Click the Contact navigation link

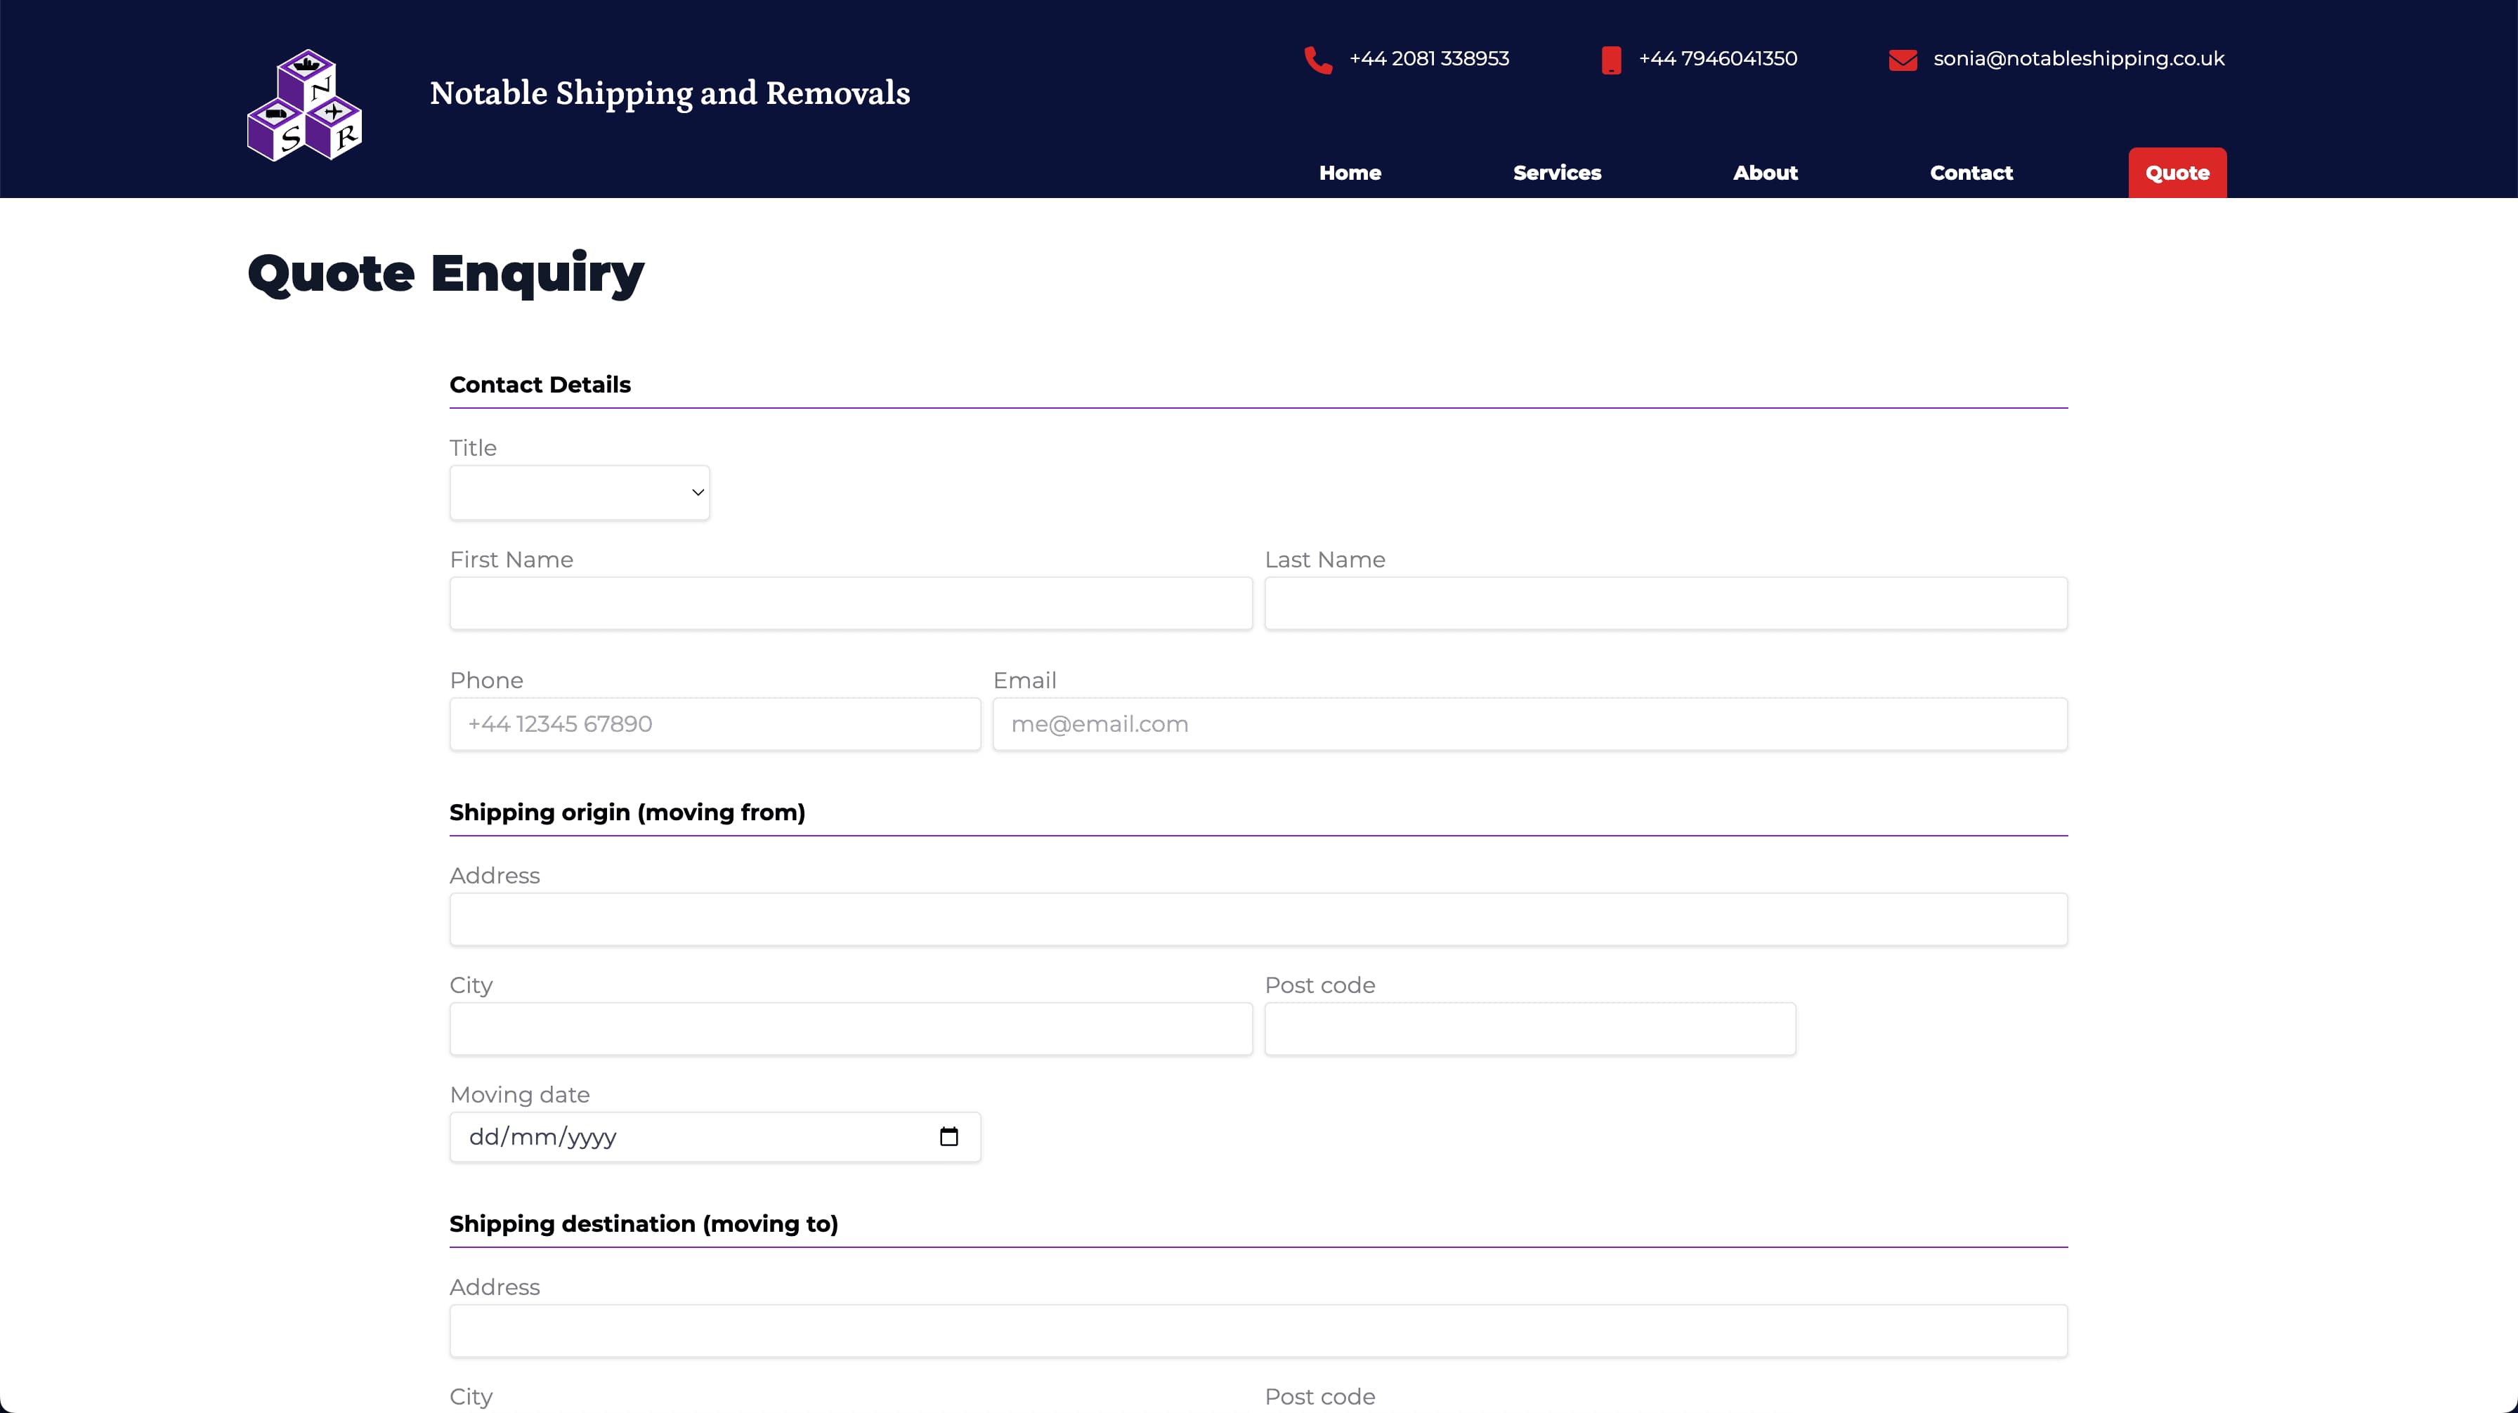click(x=1971, y=171)
